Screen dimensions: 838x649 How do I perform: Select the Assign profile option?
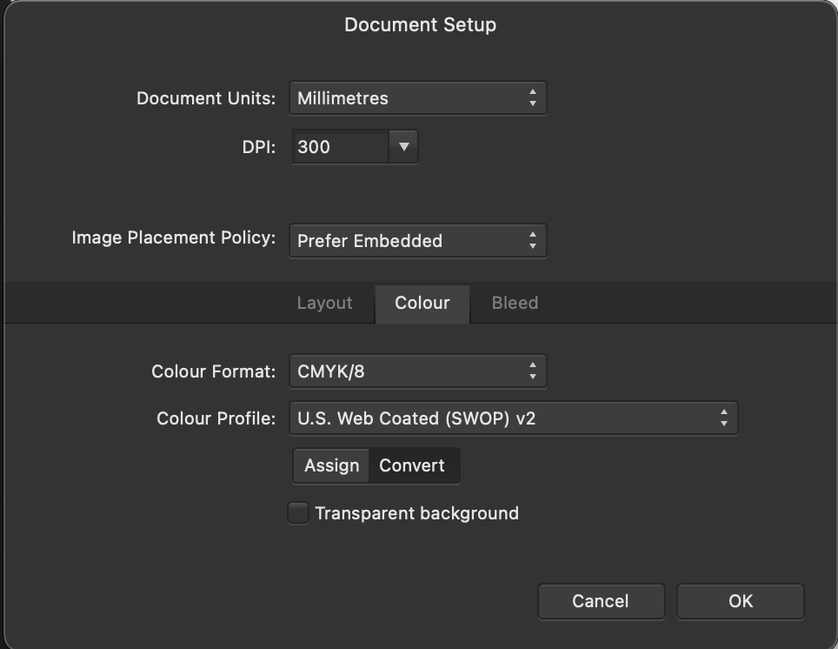click(330, 465)
